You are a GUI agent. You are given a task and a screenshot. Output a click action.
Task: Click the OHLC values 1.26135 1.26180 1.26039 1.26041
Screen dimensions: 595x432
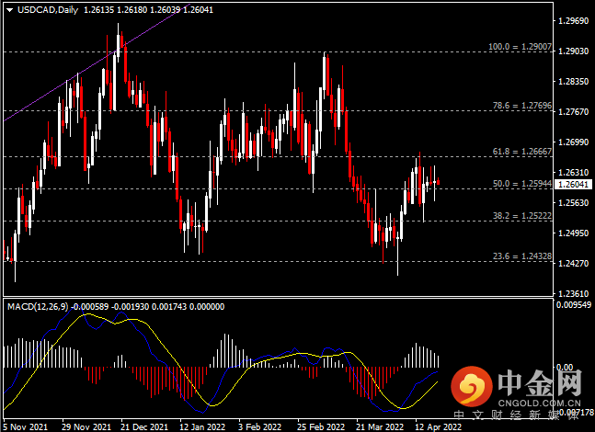148,10
